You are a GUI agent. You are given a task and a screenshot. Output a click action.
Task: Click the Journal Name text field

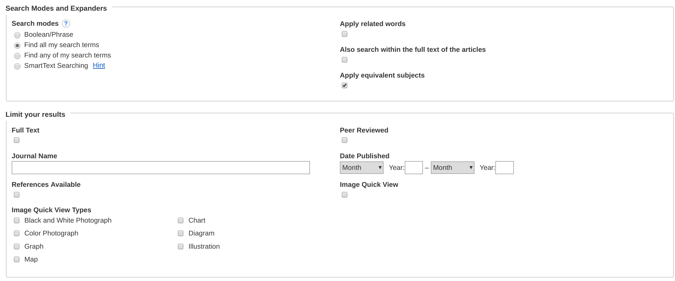[160, 168]
